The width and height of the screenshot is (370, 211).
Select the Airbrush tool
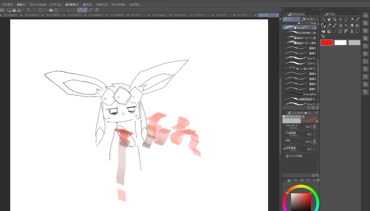(x=340, y=25)
